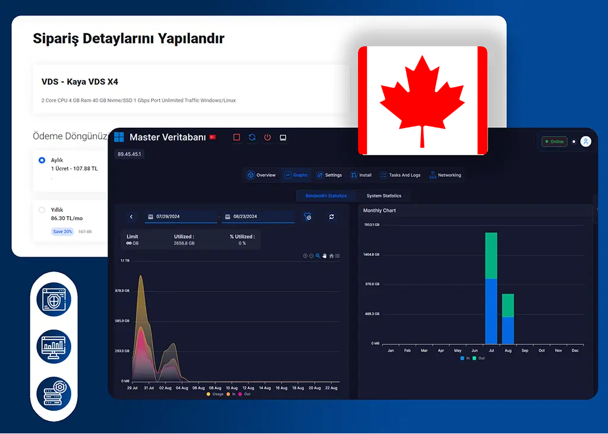Open the Tasks And Logs tab
This screenshot has width=608, height=434.
pos(401,175)
